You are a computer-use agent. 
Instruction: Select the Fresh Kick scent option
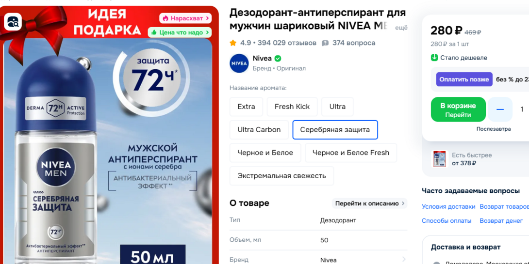tap(292, 107)
